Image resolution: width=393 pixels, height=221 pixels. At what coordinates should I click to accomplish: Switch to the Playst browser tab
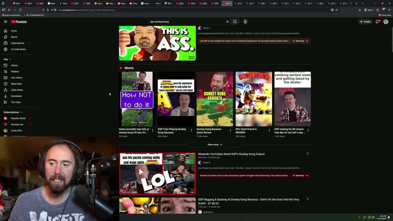tap(122, 3)
